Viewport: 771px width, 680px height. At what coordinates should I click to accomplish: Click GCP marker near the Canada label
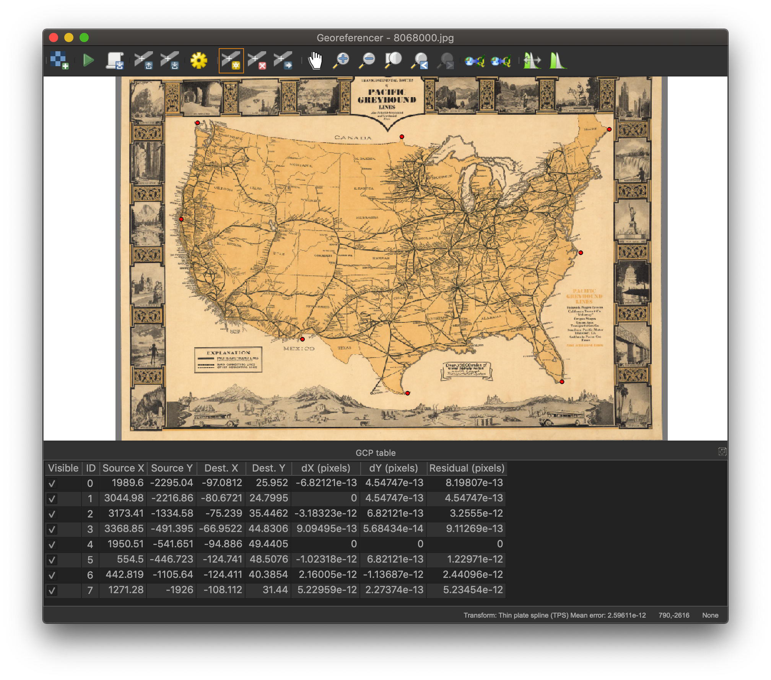pyautogui.click(x=402, y=137)
